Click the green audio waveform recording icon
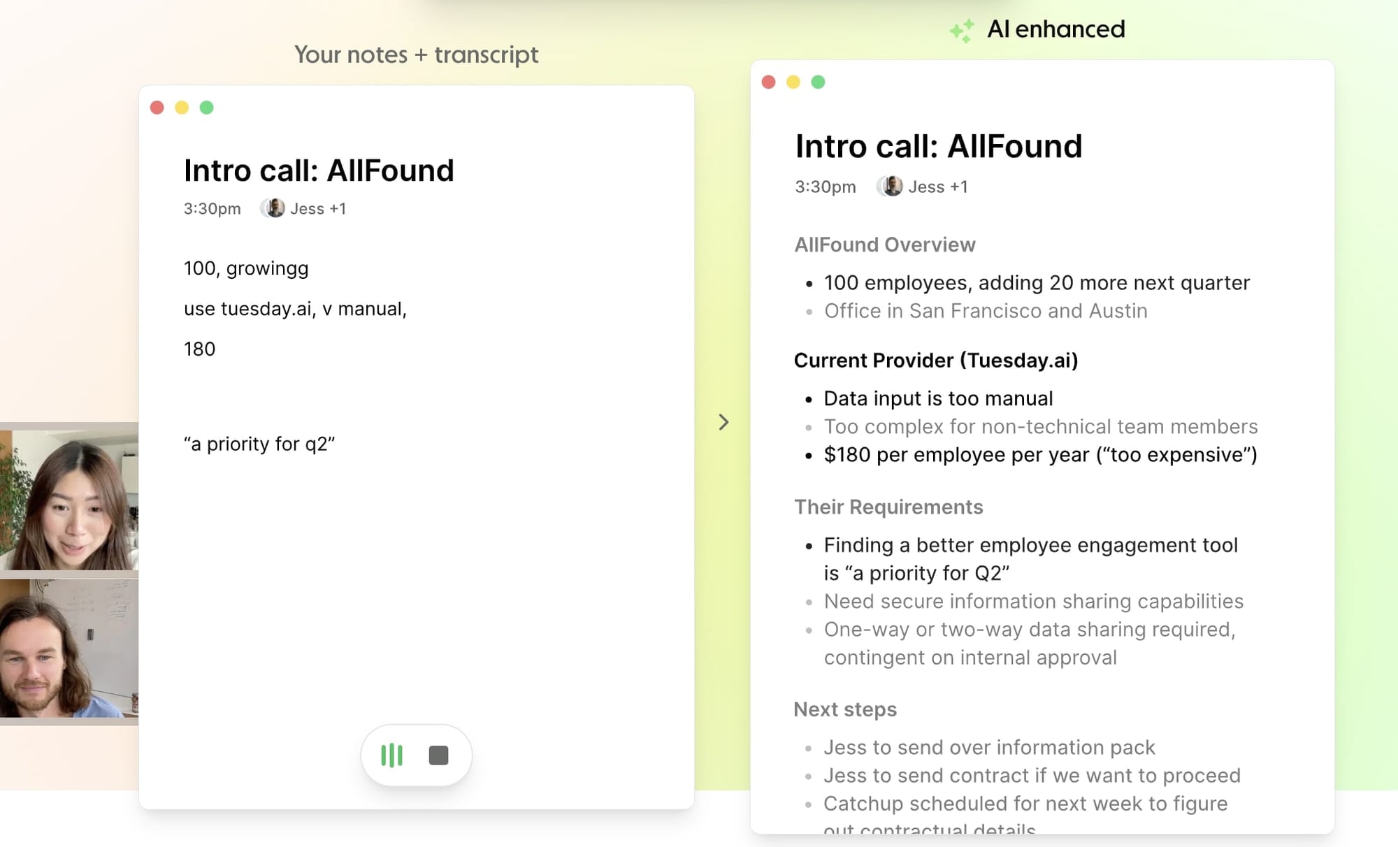 tap(391, 755)
